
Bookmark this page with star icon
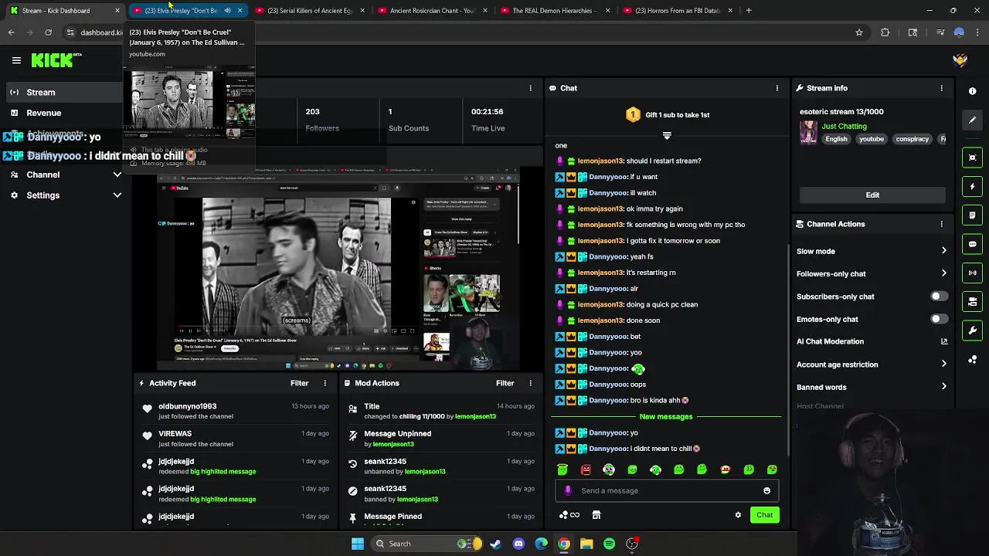coord(859,32)
